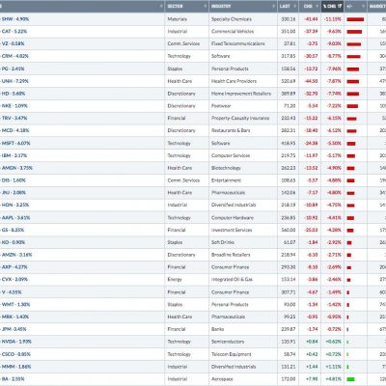Click the green change bar for BA
386x386 pixels.
350,379
